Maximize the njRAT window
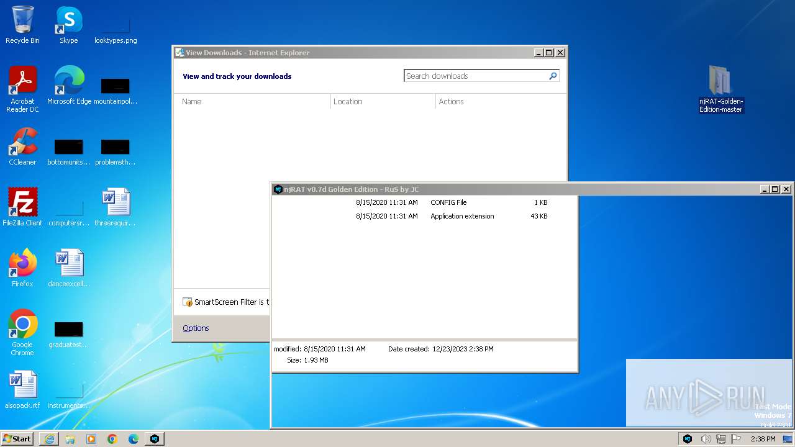 775,189
